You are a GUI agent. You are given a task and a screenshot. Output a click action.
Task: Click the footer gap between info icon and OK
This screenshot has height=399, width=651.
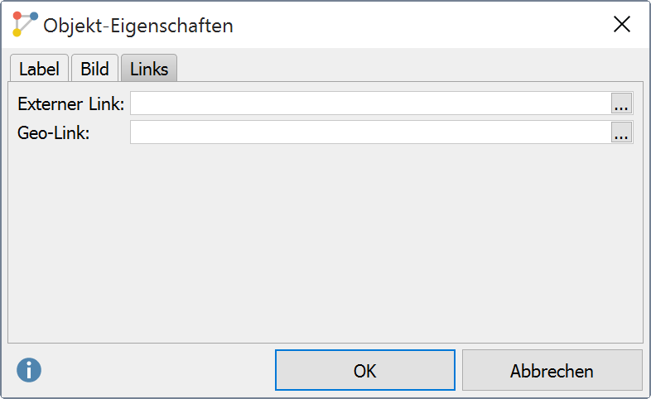tap(157, 370)
